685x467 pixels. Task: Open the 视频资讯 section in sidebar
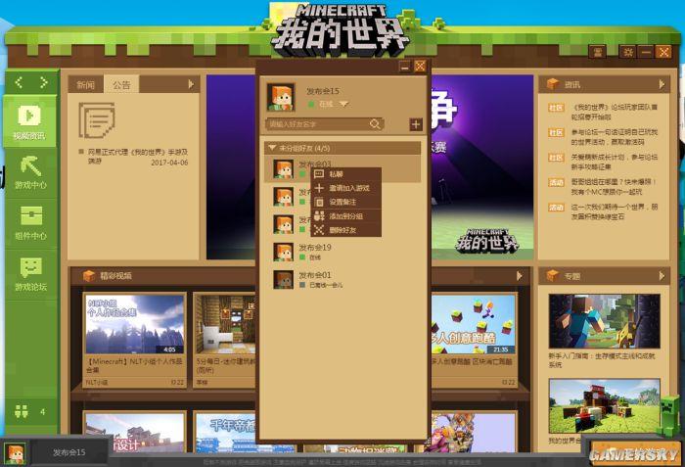tap(29, 121)
